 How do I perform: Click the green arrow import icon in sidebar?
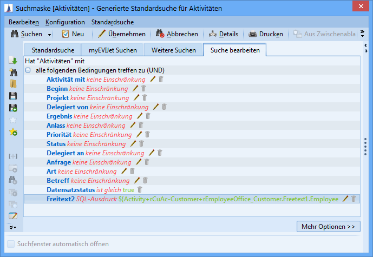(14, 61)
